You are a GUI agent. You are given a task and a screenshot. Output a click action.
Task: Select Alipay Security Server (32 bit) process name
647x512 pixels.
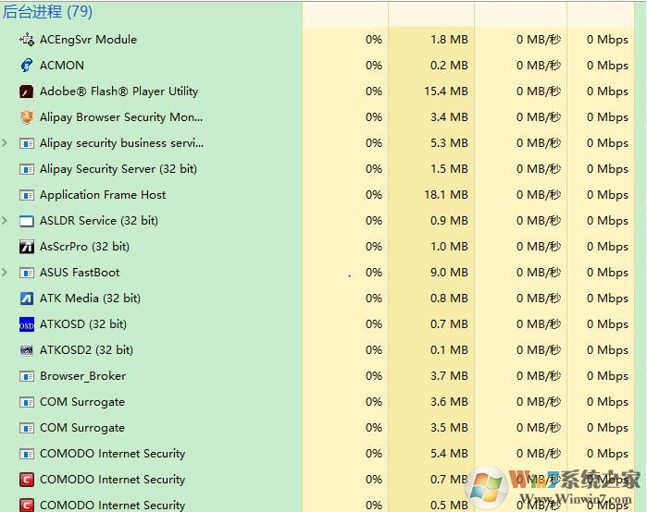(118, 169)
